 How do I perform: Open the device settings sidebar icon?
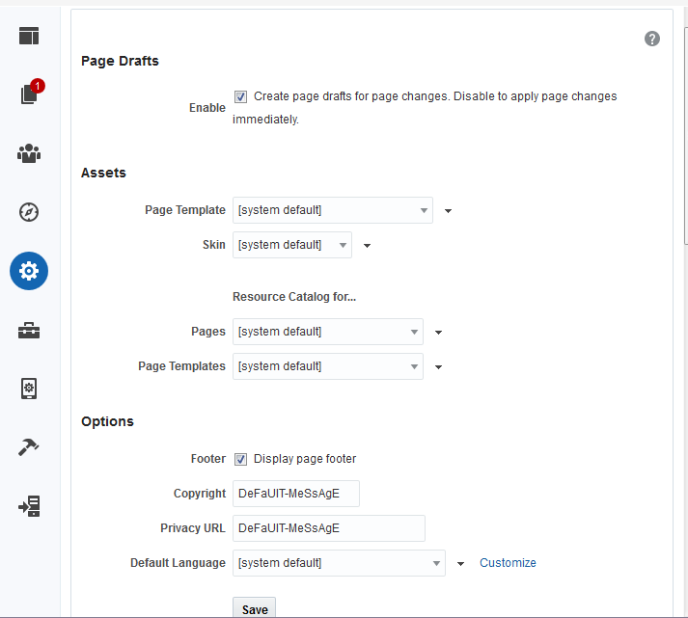pos(29,389)
